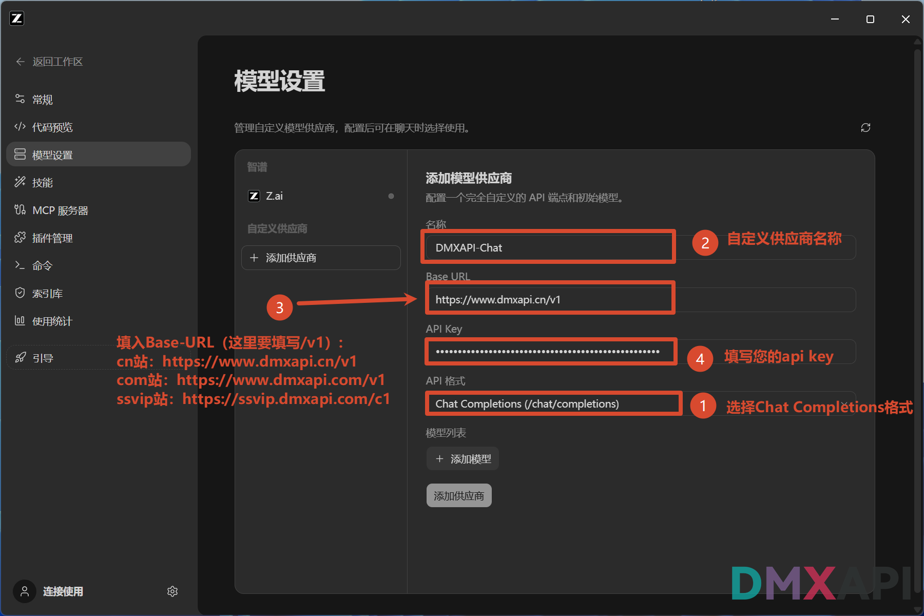Click the magic wand icon next to 技能
This screenshot has width=924, height=616.
point(20,182)
